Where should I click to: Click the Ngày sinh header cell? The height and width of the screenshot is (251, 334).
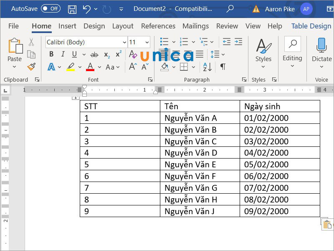[280, 106]
